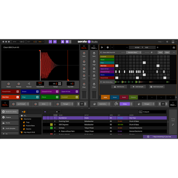This screenshot has height=178, width=178.
Task: Click the Record button in the sequencer
Action: (x=108, y=47)
